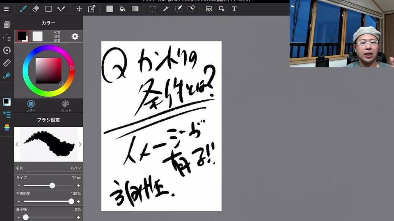The height and width of the screenshot is (221, 394).
Task: Decrease brush size with minus button
Action: [19, 186]
